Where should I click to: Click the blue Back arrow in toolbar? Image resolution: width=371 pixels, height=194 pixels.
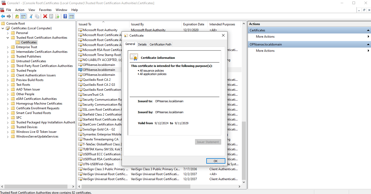(x=3, y=16)
